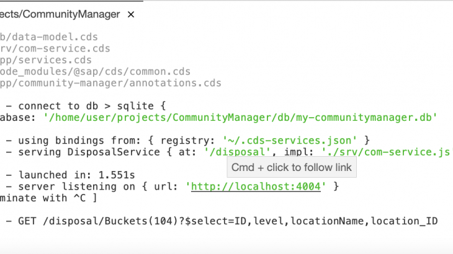Screen dimensions: 453x254
Task: Click the srv/com-service.cds file path
Action: (55, 48)
